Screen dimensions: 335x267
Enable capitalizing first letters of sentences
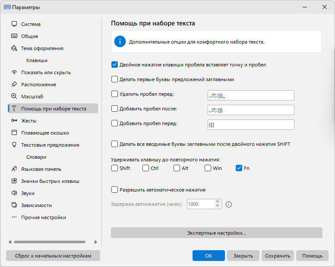click(x=114, y=79)
